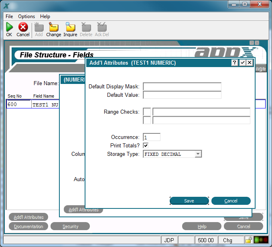Click the Help button at bottom
272x247 pixels.
click(202, 227)
